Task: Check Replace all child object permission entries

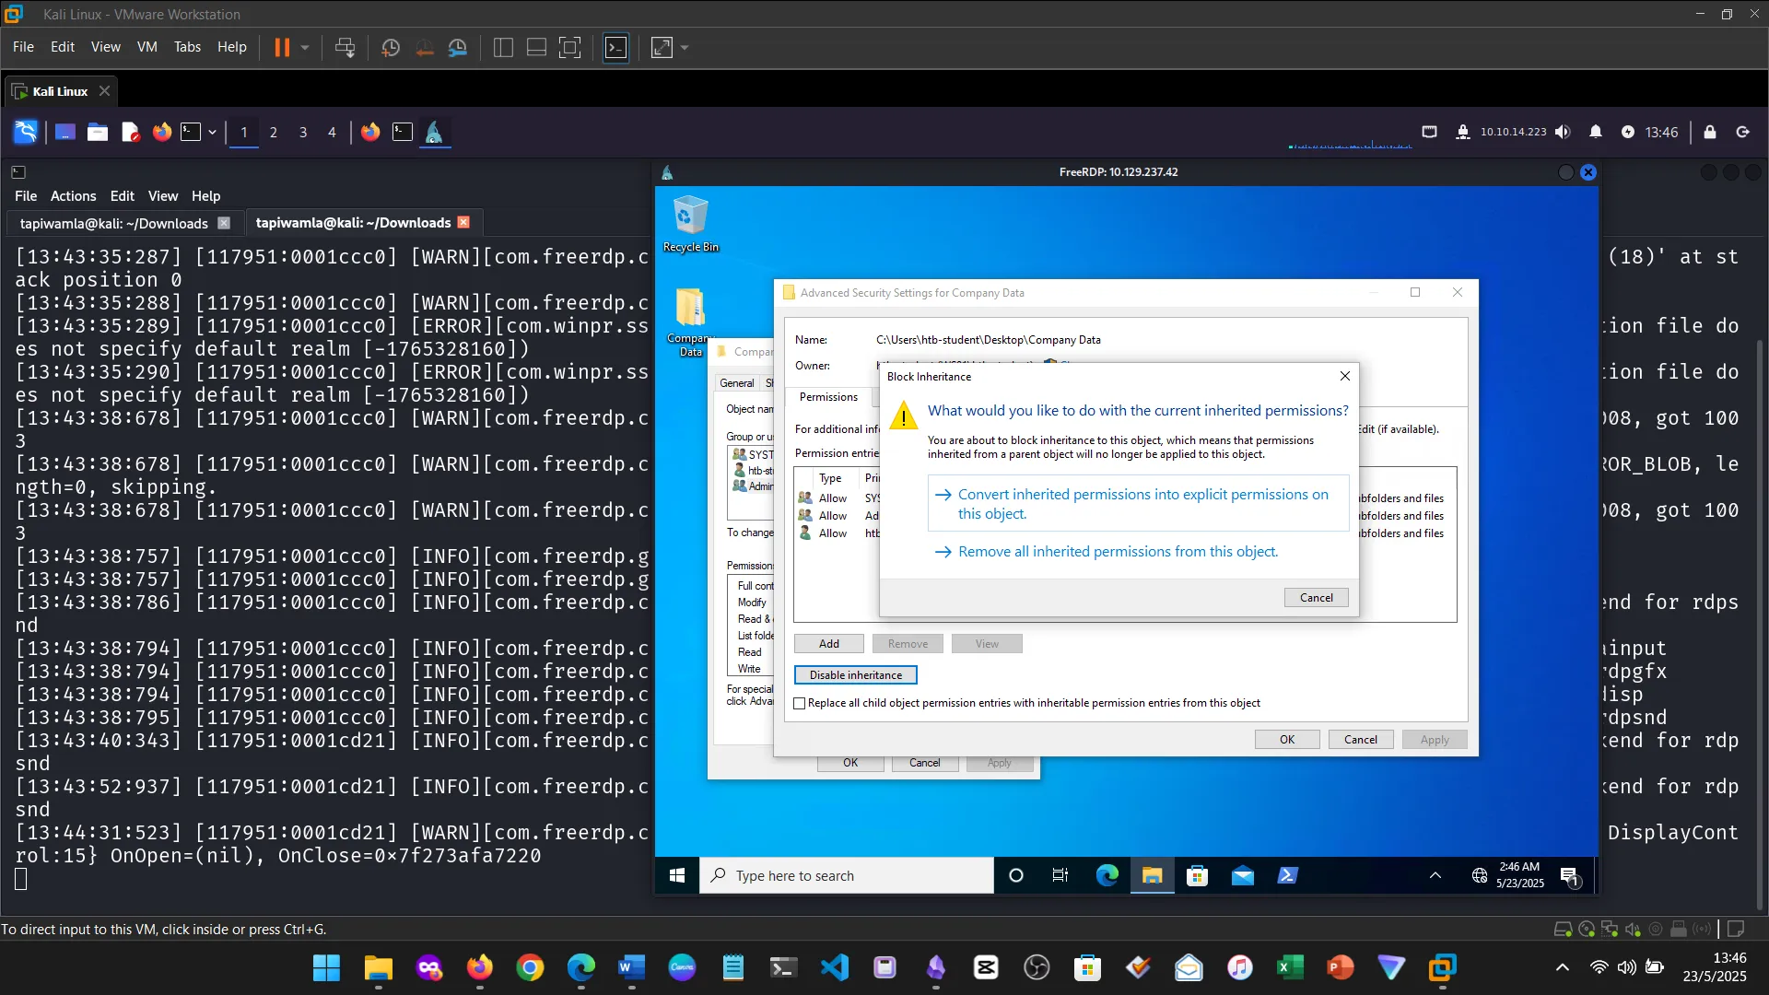Action: [800, 703]
